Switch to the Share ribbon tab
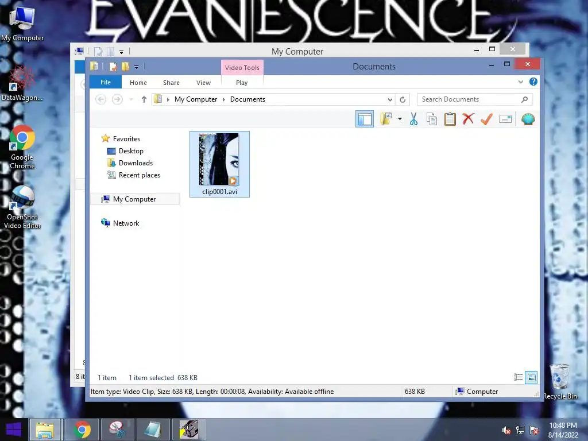This screenshot has width=588, height=441. point(171,83)
